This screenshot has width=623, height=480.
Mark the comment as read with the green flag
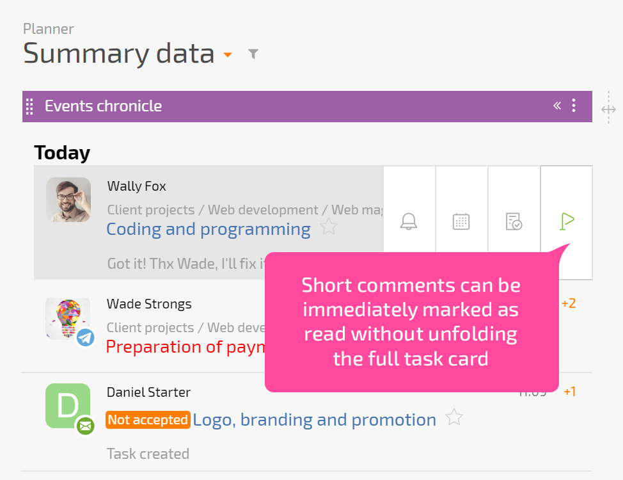click(x=567, y=221)
